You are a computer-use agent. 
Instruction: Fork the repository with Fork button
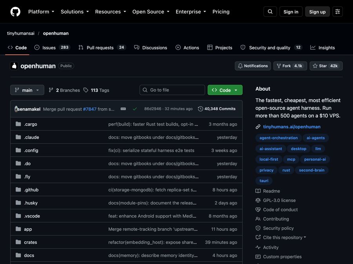tap(290, 66)
